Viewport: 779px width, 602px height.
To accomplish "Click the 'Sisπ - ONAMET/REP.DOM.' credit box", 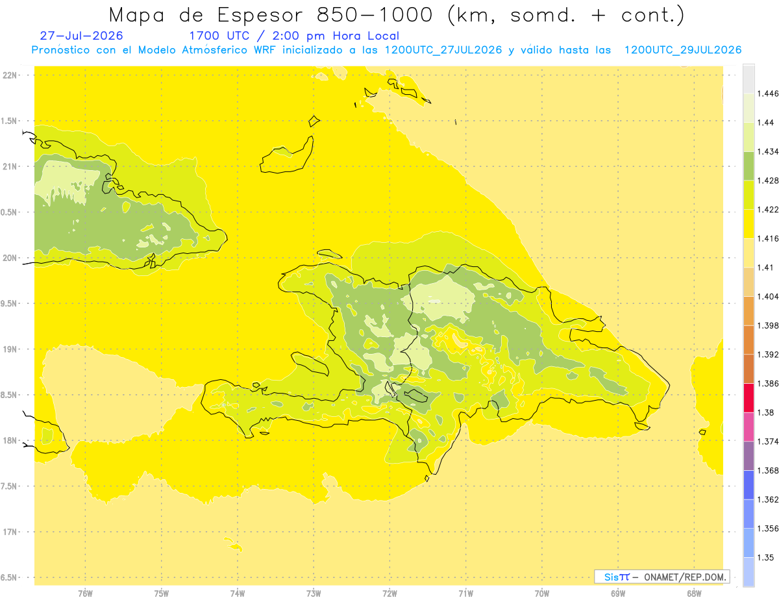I will tap(662, 577).
